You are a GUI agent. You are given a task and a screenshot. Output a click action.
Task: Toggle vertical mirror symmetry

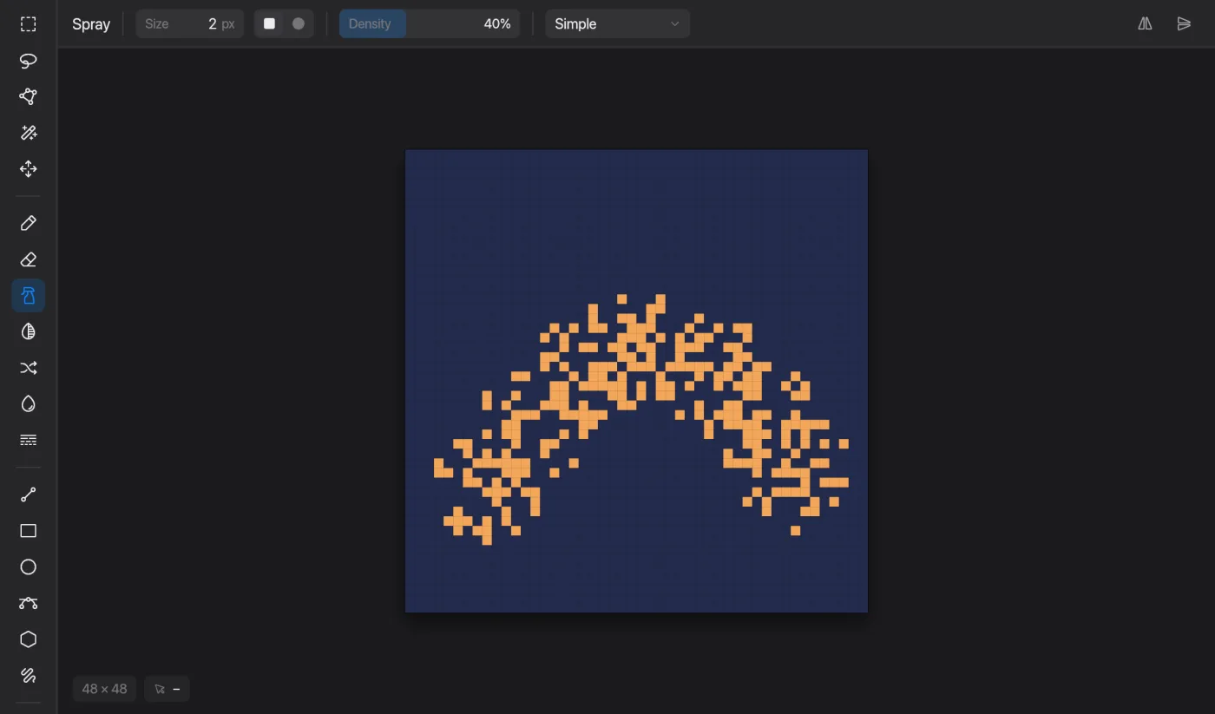1184,24
